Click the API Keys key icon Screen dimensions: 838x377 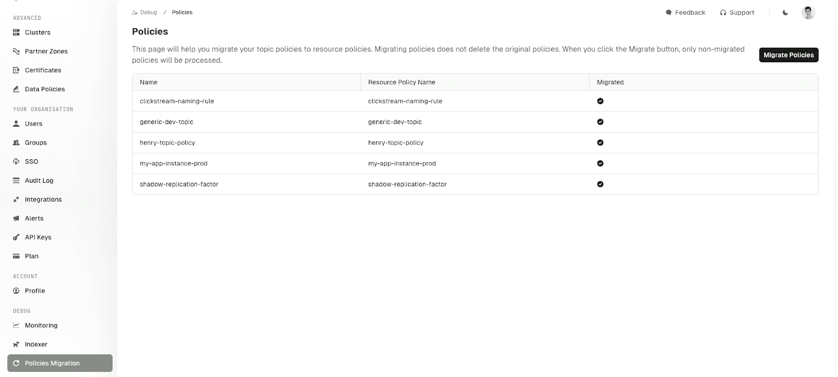click(16, 237)
